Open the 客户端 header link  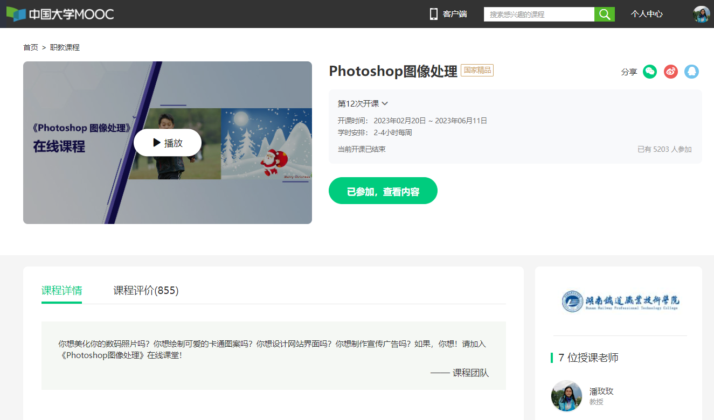point(455,14)
